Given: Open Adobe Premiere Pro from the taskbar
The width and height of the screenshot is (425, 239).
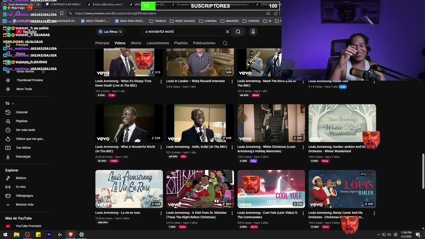Looking at the screenshot, I should tap(49, 235).
